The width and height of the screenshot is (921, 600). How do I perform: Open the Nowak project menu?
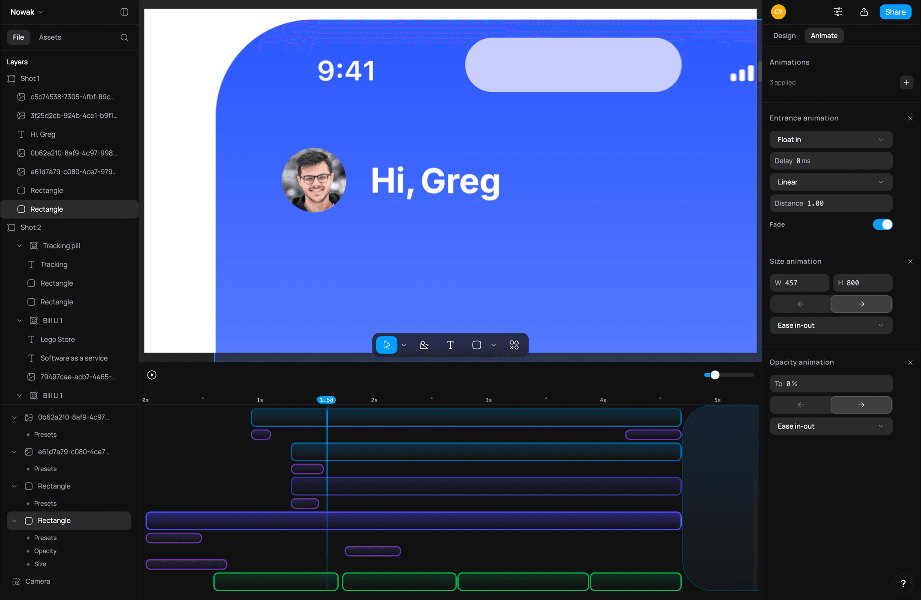[26, 12]
